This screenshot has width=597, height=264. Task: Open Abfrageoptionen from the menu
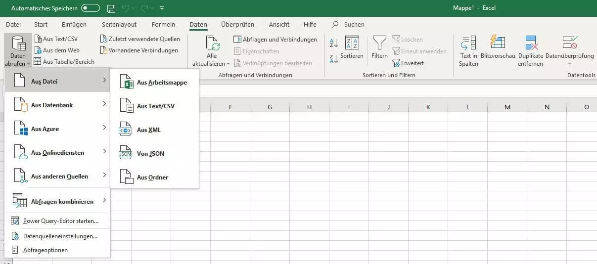tap(57, 250)
